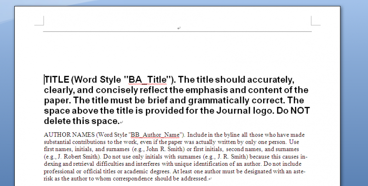This screenshot has width=368, height=186.
Task: Click the words "substantial contributions"
Action: (x=75, y=142)
